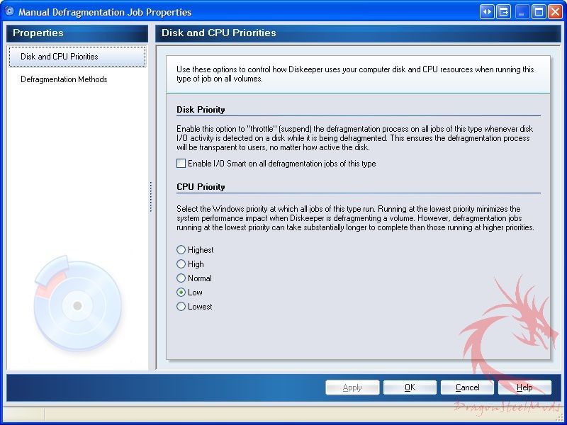Switch to Defragmentation Methods page
The image size is (567, 425).
point(64,79)
